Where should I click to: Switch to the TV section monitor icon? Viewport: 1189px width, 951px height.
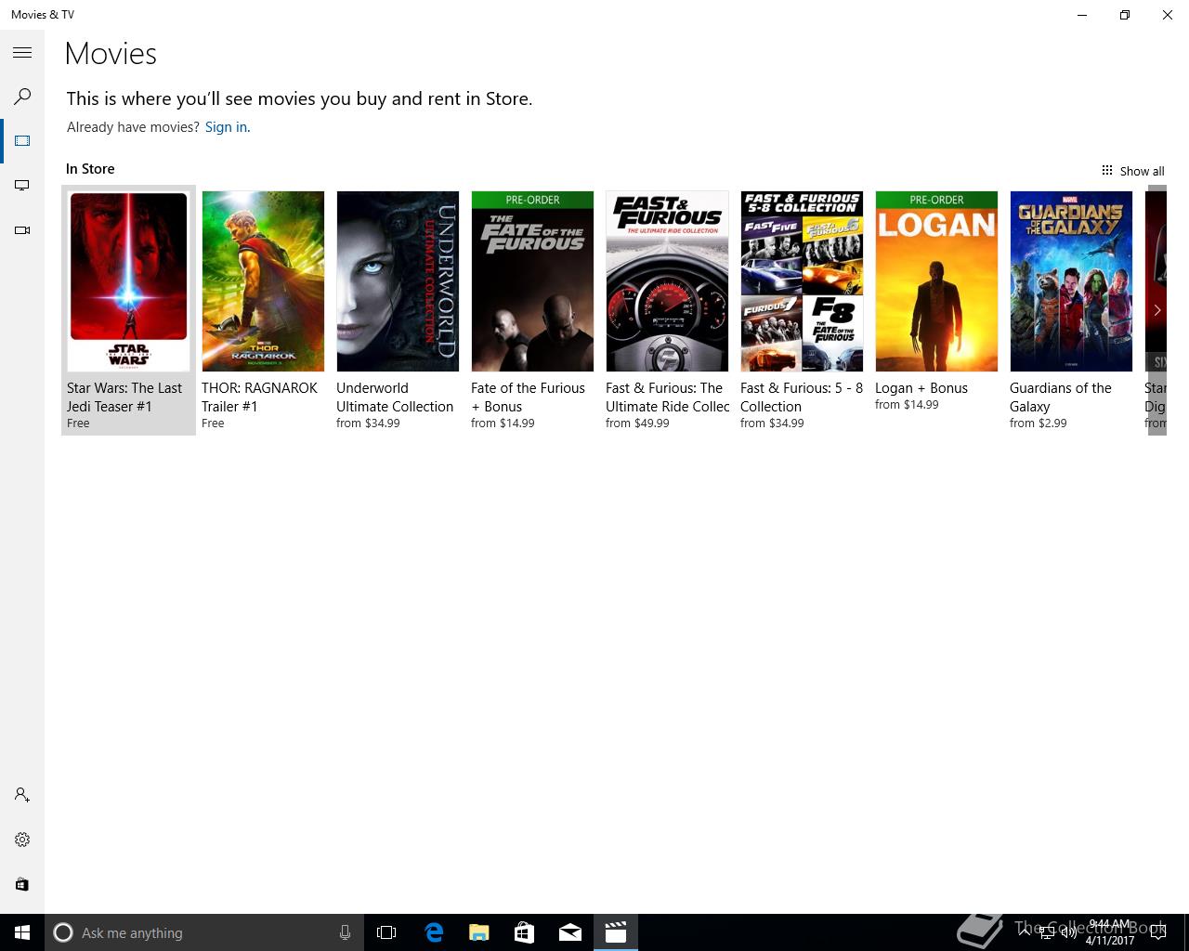(x=22, y=186)
